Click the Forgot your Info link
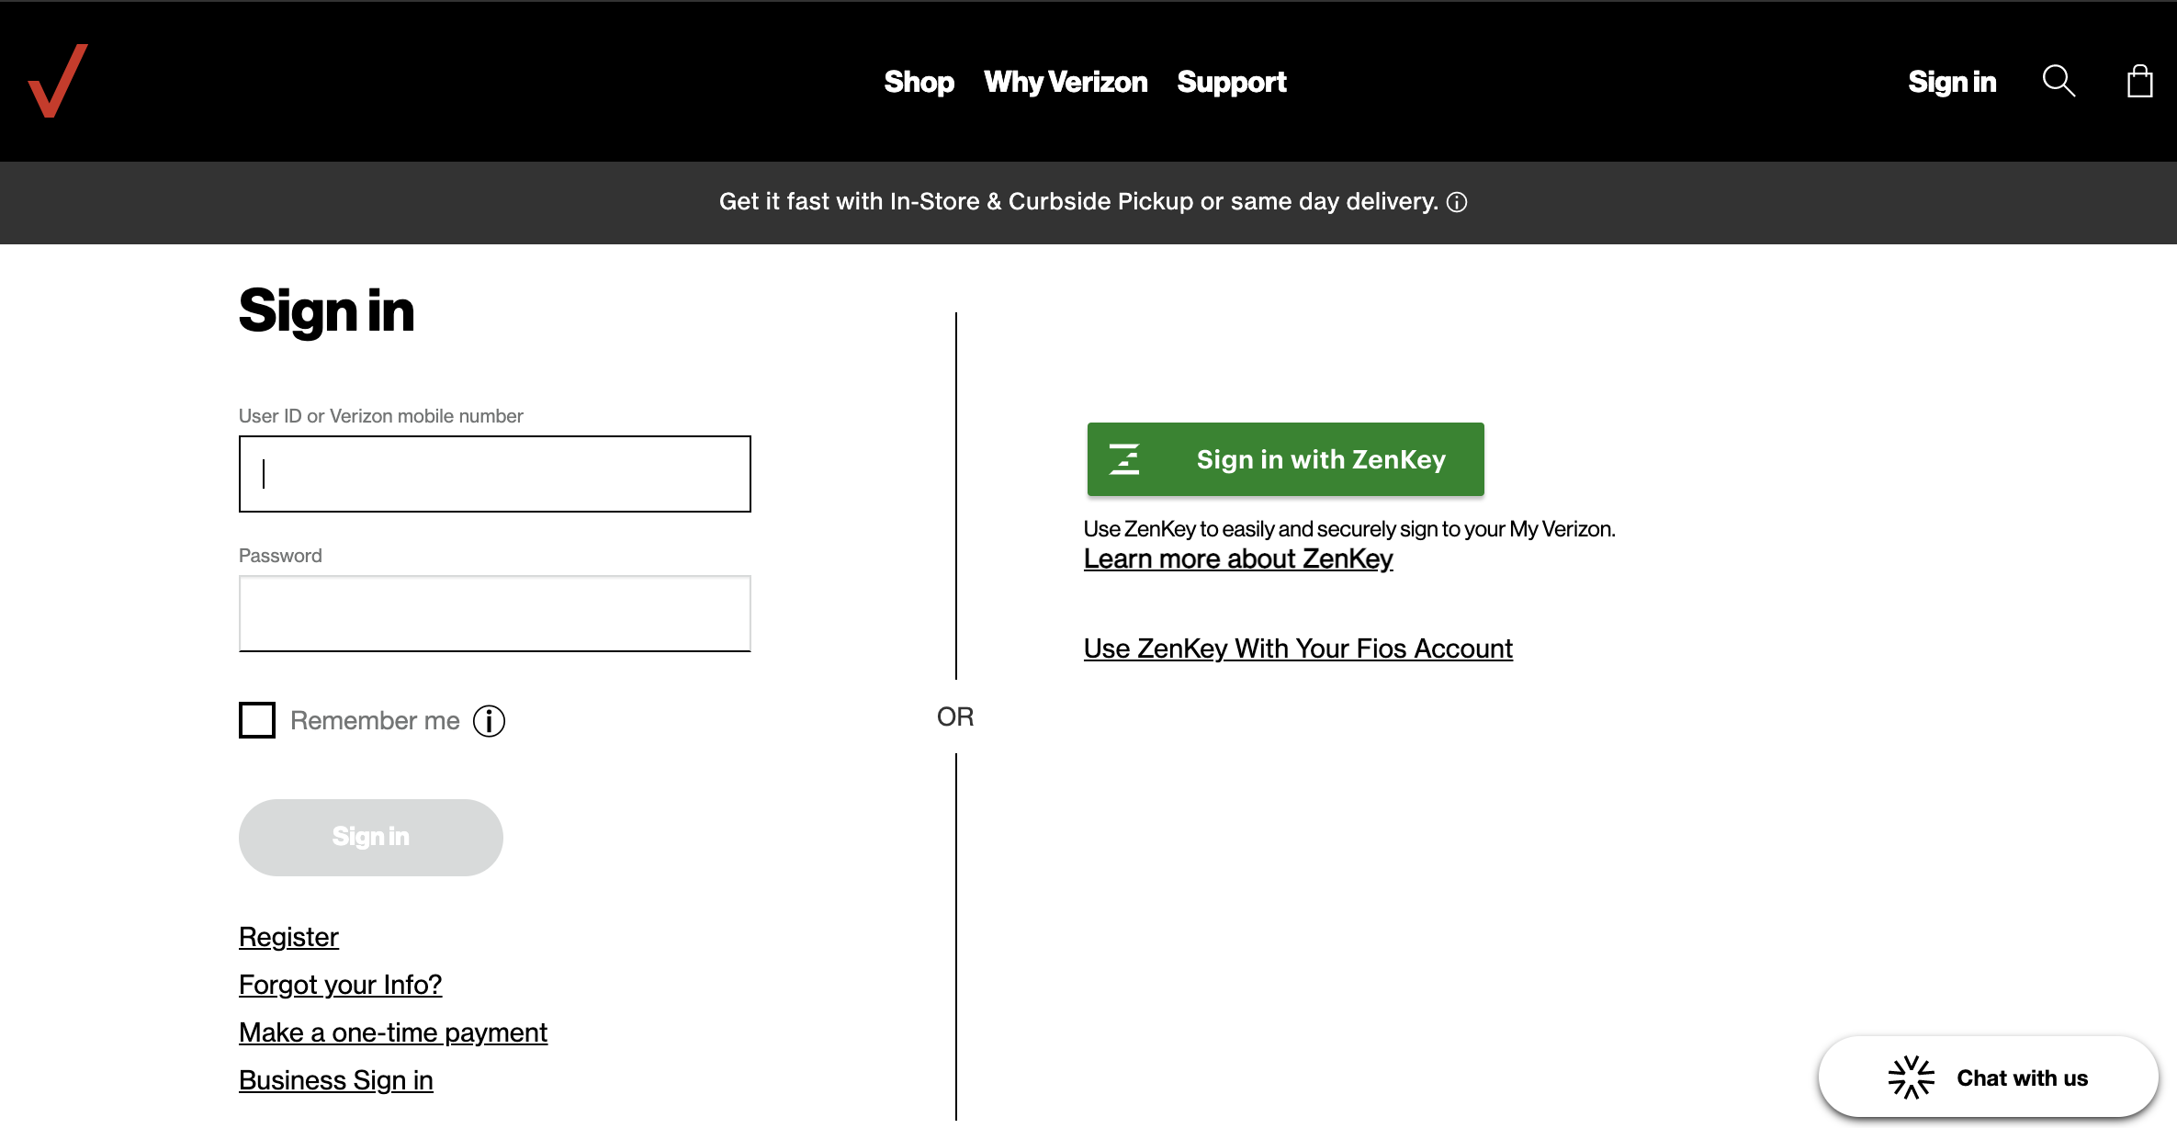Viewport: 2177px width, 1128px height. click(x=339, y=983)
